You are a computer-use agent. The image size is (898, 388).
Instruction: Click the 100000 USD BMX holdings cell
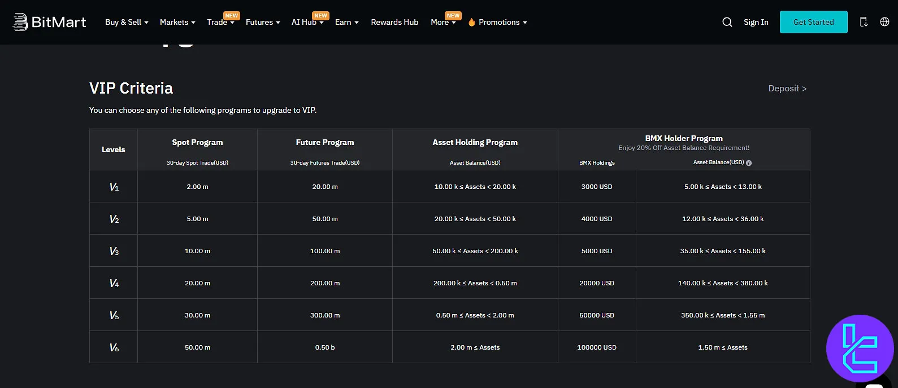pos(597,347)
